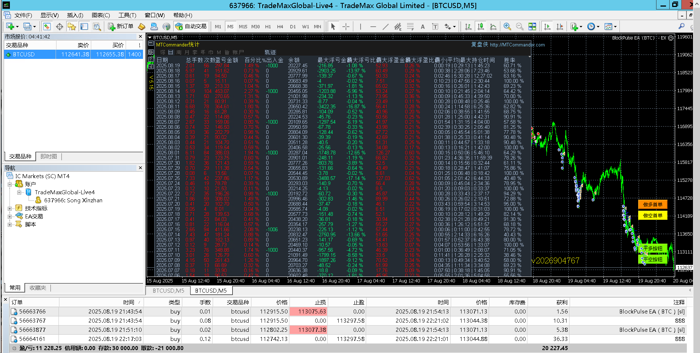Open the 图表(C) menu
The width and height of the screenshot is (700, 353).
click(x=101, y=15)
